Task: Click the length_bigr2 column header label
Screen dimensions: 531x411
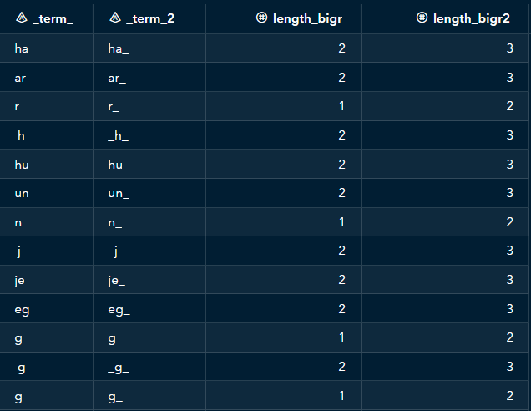Action: (472, 18)
